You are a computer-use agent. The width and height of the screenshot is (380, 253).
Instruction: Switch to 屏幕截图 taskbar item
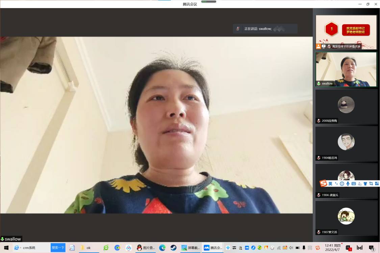191,248
